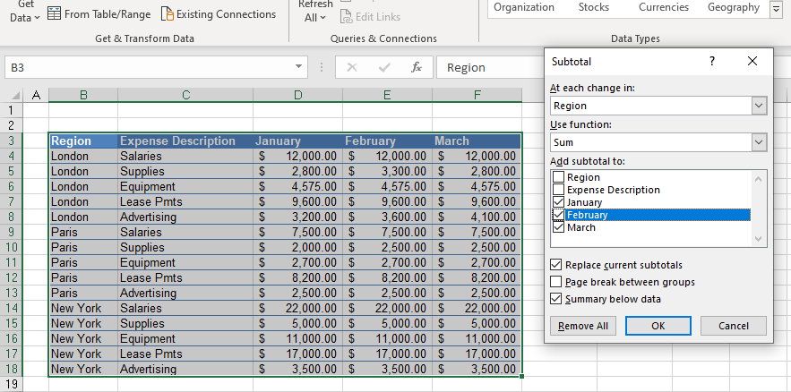This screenshot has height=392, width=791.
Task: Click the formula bar Cancel X icon
Action: (352, 67)
